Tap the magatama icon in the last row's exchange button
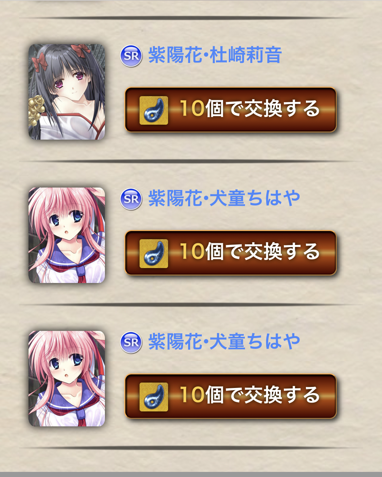This screenshot has width=382, height=477. [x=154, y=397]
